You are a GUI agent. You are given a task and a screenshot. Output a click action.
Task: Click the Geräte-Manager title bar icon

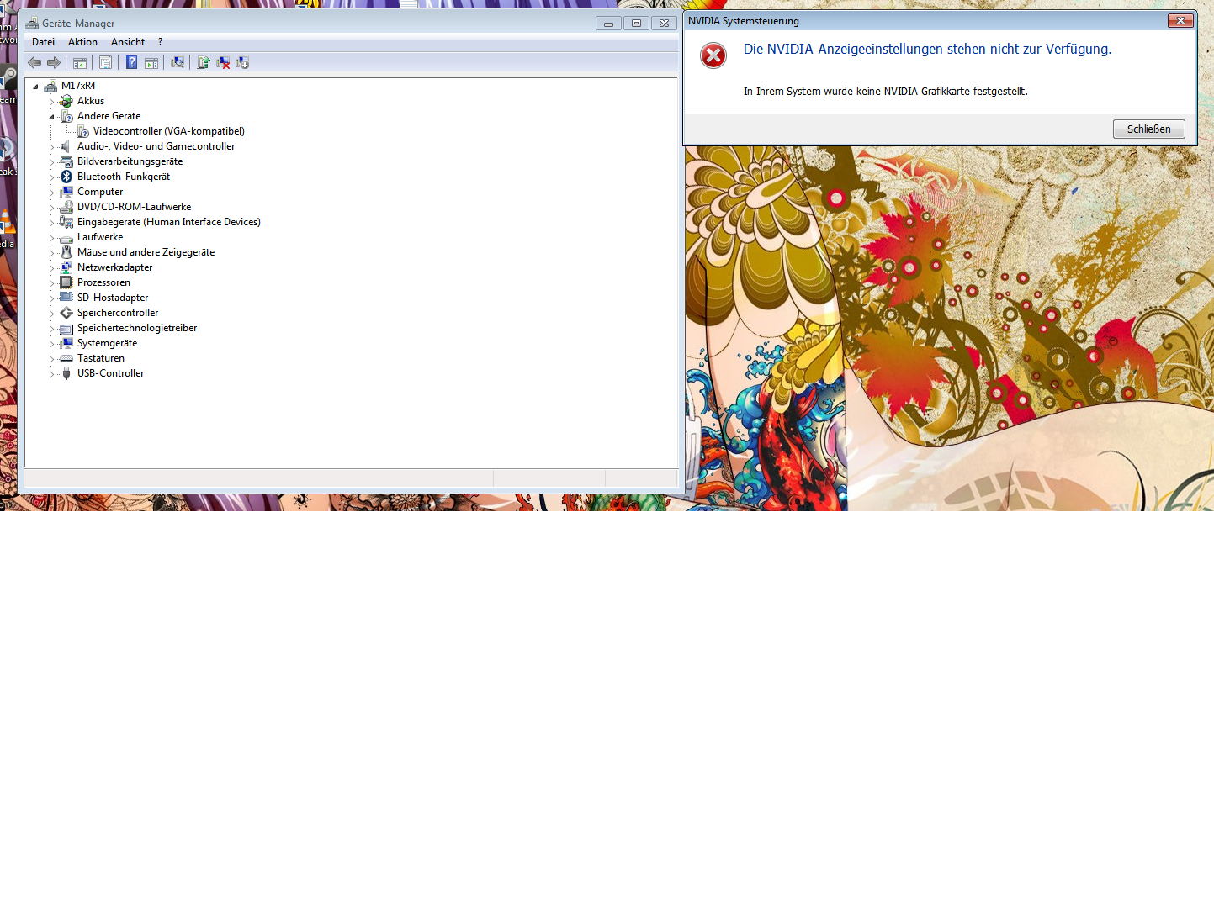(x=32, y=23)
